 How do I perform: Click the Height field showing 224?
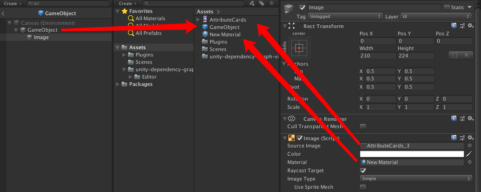tap(416, 56)
